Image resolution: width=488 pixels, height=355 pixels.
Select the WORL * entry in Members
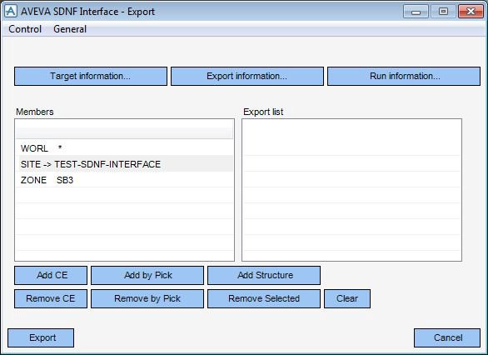coord(125,148)
